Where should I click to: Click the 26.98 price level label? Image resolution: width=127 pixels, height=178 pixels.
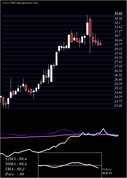tap(118, 71)
